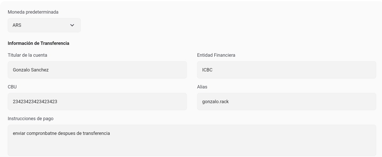Image resolution: width=382 pixels, height=157 pixels.
Task: Click the CBU label text
Action: tap(12, 87)
